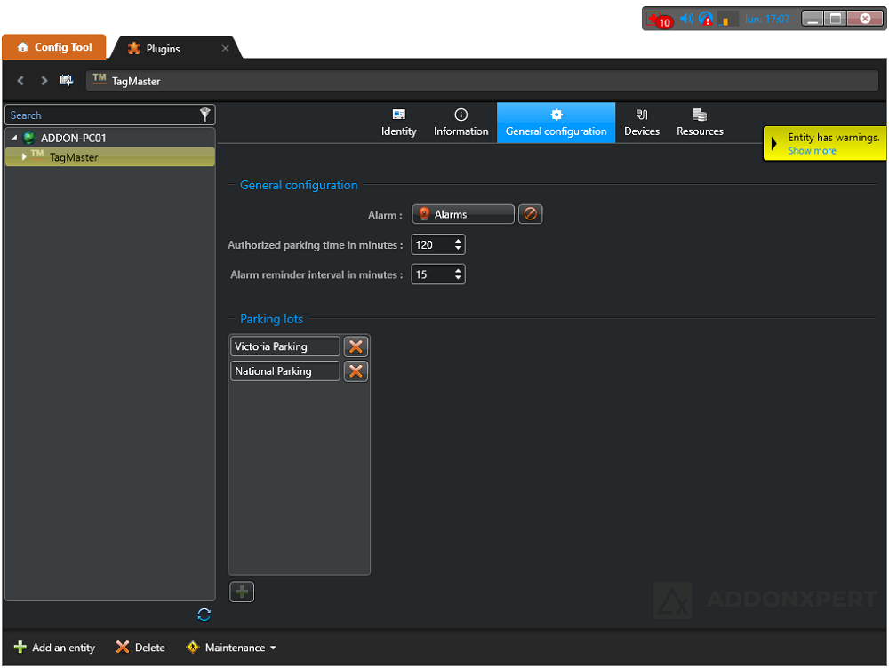Click Add an entity button
Viewport: 889px width, 668px height.
click(x=55, y=648)
